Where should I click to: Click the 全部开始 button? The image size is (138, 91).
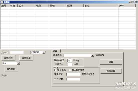pos(8,58)
